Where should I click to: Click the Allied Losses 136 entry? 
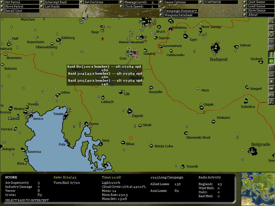coord(165,184)
